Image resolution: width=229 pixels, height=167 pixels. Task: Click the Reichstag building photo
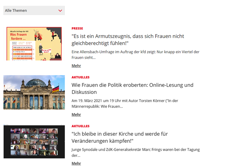(x=34, y=92)
